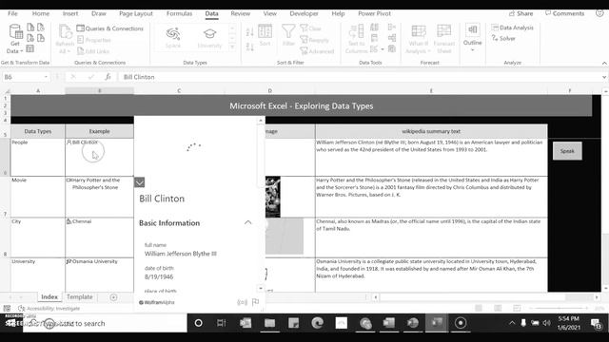Click Data Analysis in Analyze group
Screen dimensions: 609x342
pos(512,28)
